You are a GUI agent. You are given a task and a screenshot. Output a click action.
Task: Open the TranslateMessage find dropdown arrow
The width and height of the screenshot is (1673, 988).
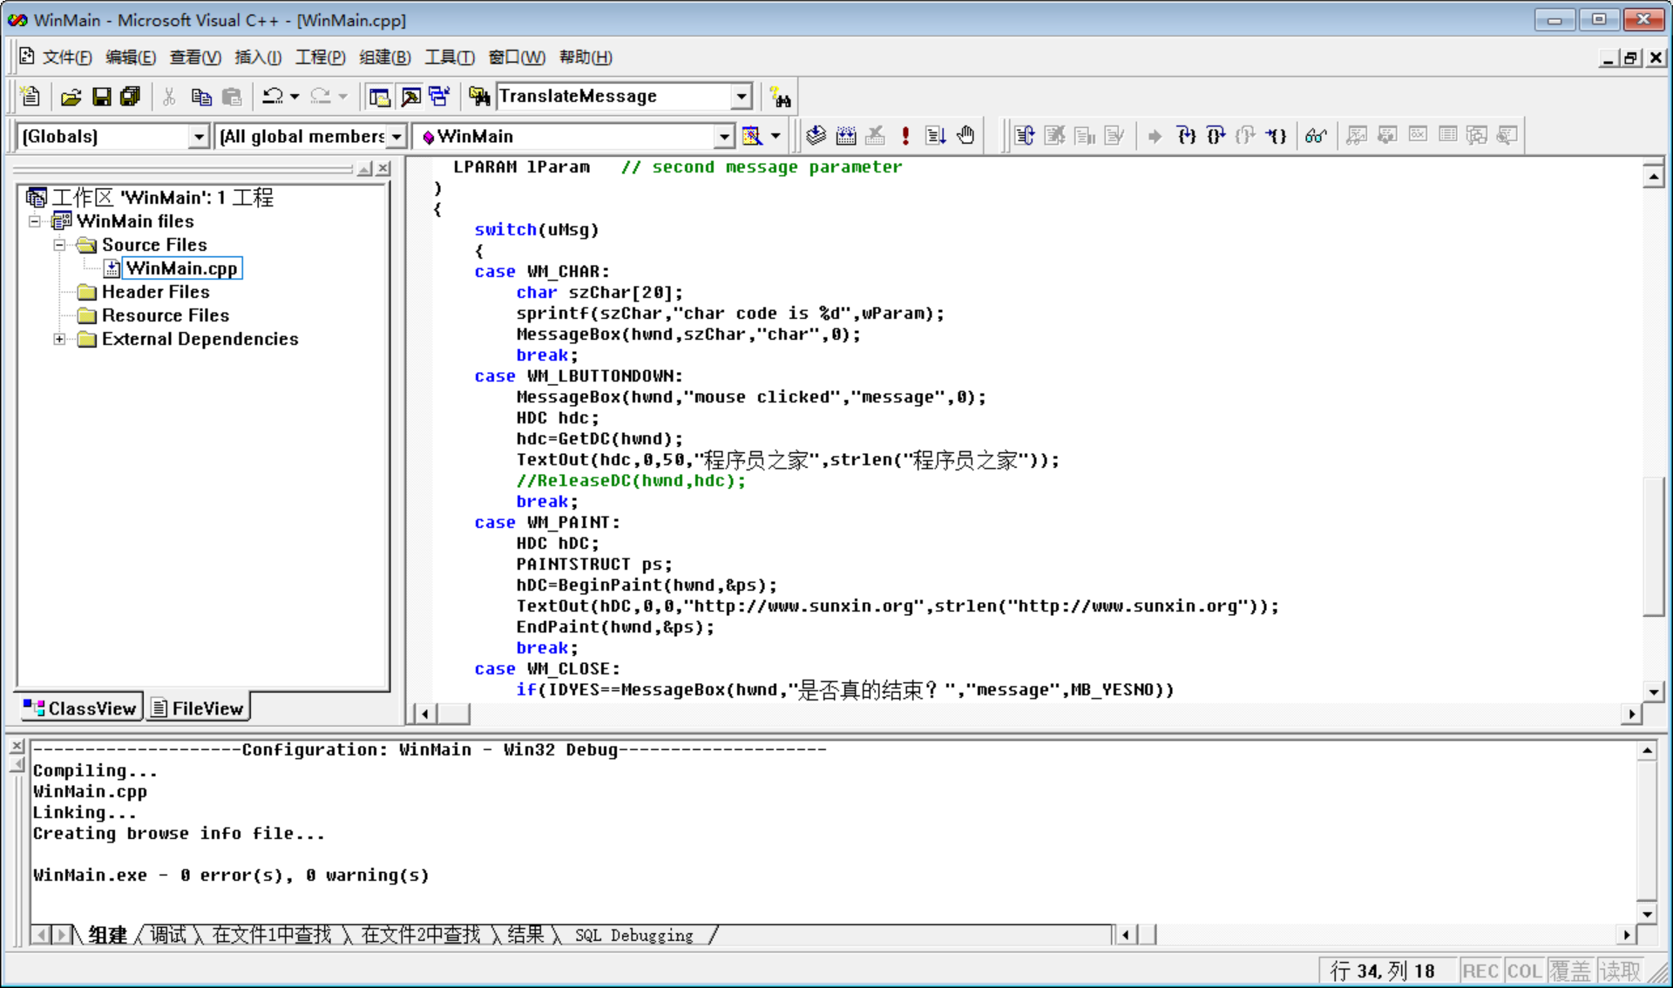(x=742, y=97)
